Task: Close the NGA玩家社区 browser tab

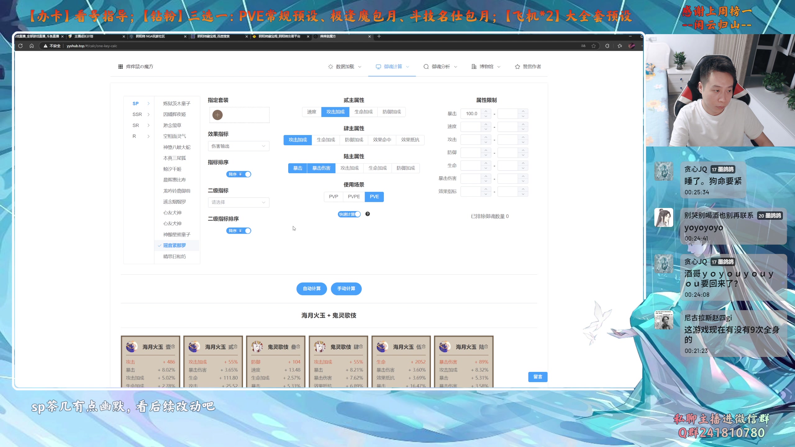Action: (185, 36)
